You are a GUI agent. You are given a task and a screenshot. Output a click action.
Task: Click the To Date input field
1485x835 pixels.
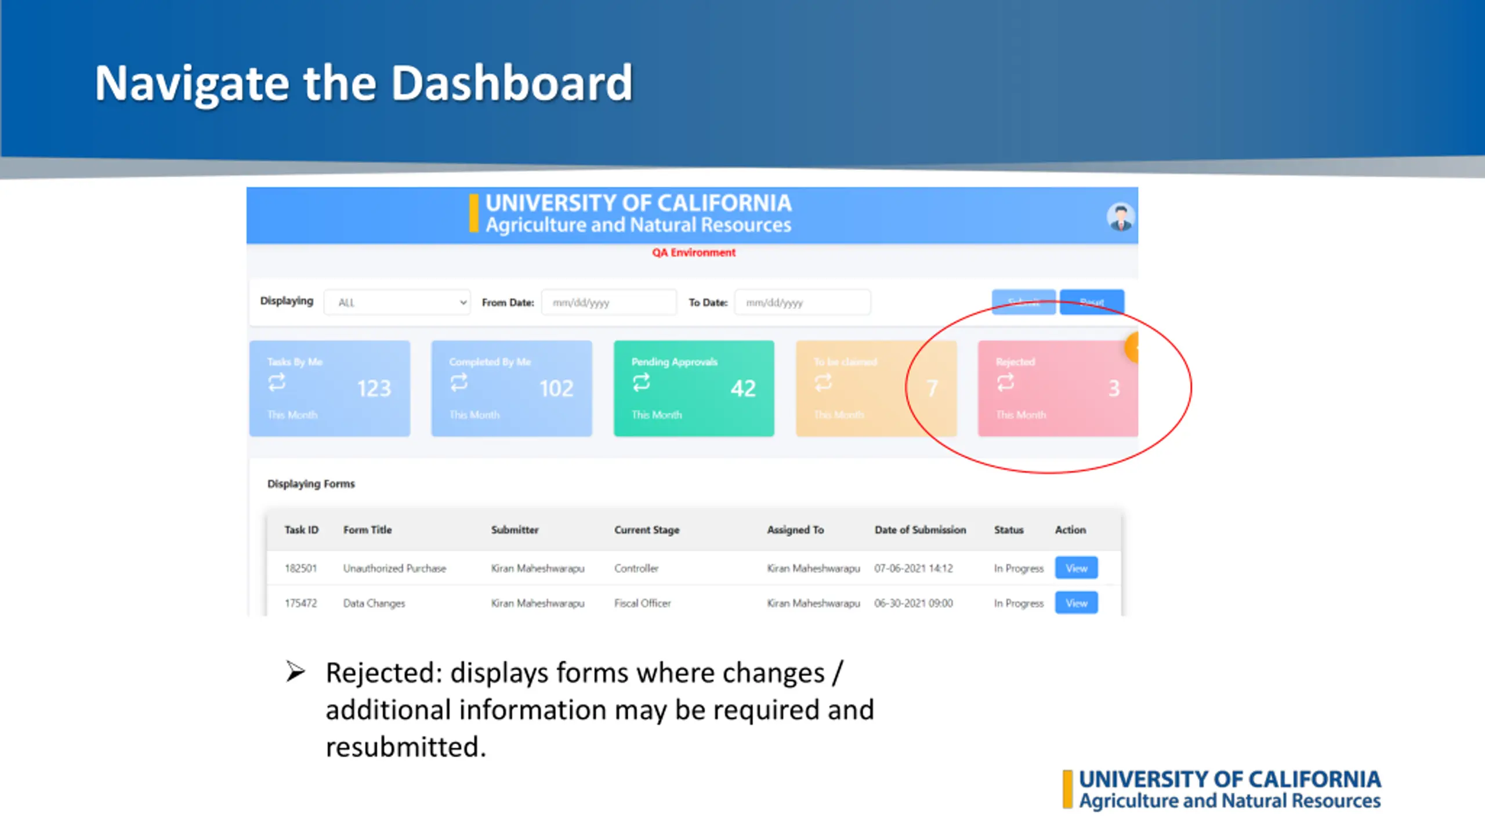(802, 302)
